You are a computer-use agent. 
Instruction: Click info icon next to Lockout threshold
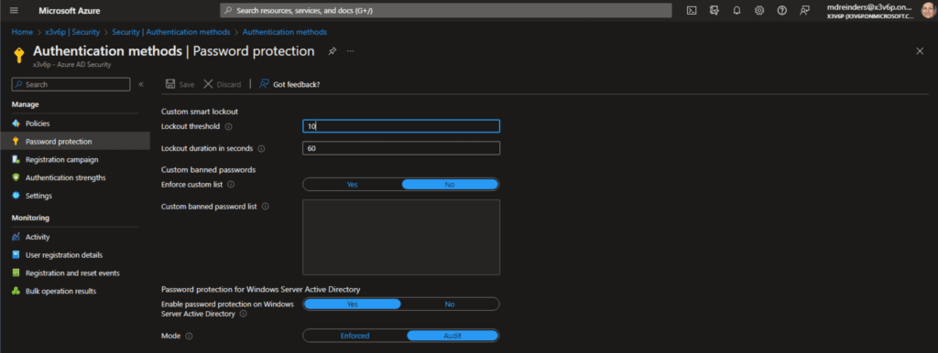228,126
